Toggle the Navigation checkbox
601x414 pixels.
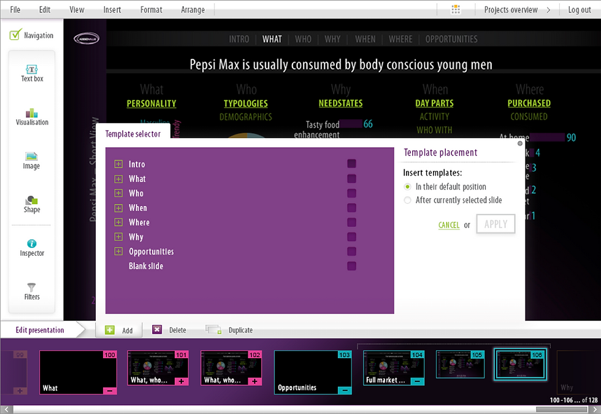[15, 34]
